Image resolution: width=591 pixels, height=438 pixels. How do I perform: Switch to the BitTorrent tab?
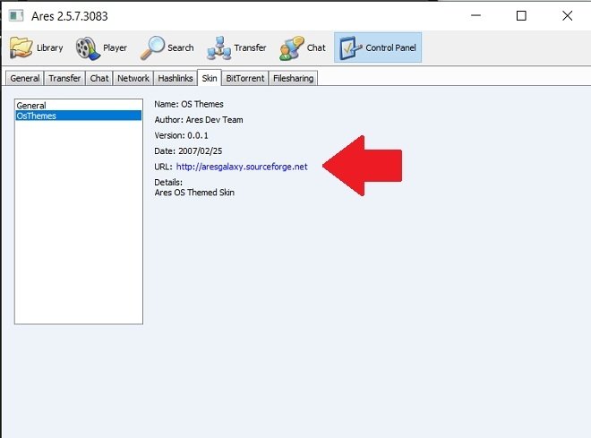[245, 78]
